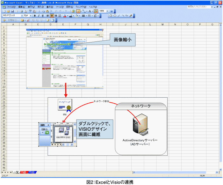Toggle align left
This screenshot has height=185, width=223.
click(x=48, y=16)
